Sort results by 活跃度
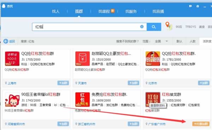The height and width of the screenshot is (130, 212). [207, 41]
